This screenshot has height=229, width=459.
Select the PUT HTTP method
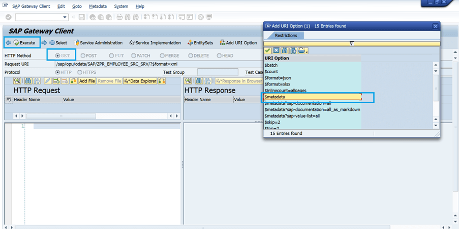pyautogui.click(x=111, y=55)
